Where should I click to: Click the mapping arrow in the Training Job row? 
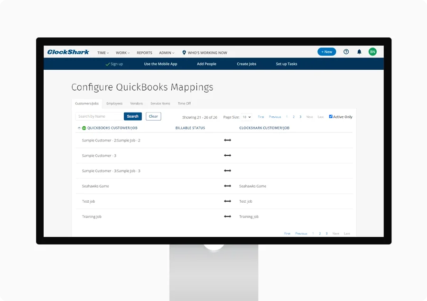coord(227,216)
